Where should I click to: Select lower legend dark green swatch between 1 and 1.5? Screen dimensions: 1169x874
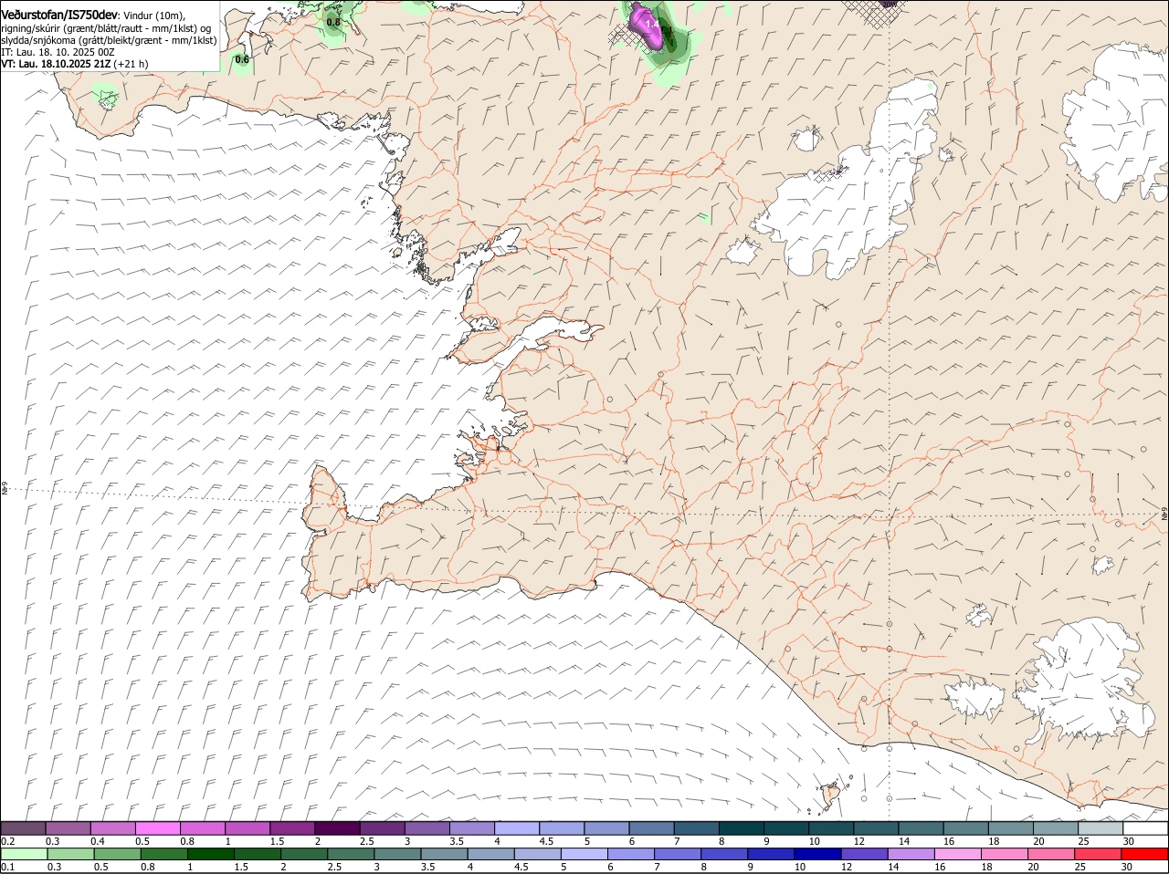[210, 854]
